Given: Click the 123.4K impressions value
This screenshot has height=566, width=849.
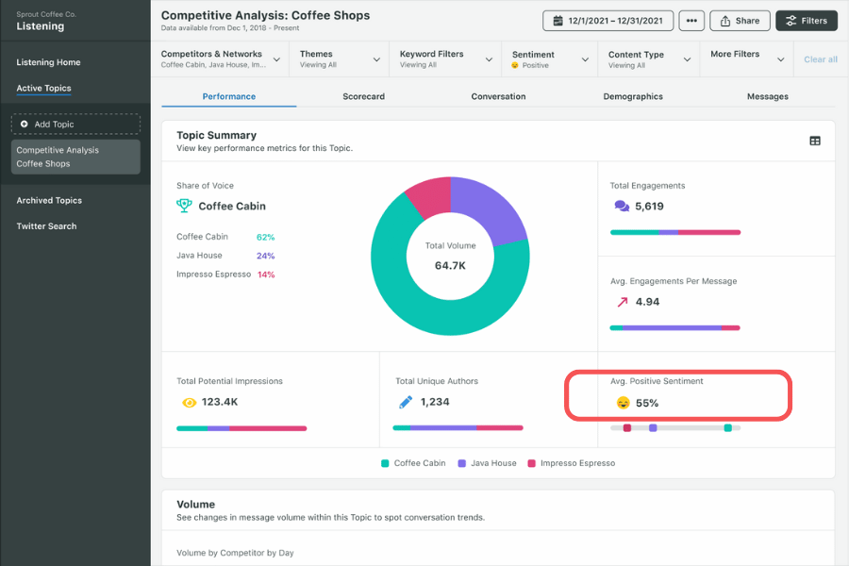Looking at the screenshot, I should [x=220, y=402].
